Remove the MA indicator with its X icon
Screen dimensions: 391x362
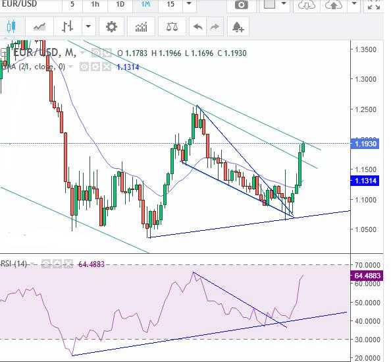107,67
